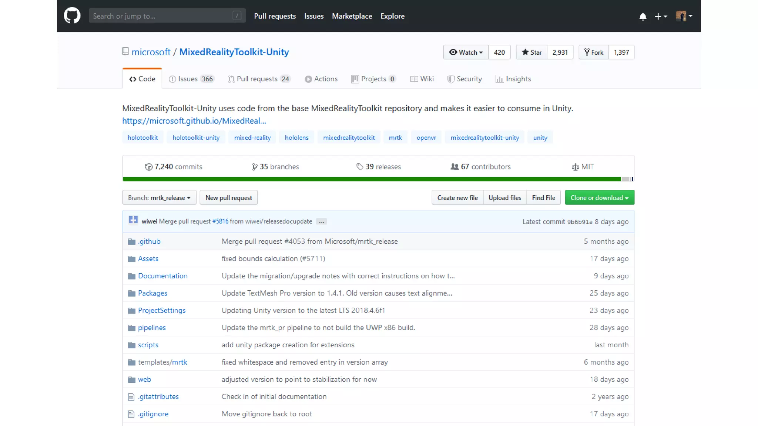Viewport: 758px width, 426px height.
Task: Click the 7,240 commits history icon
Action: (x=148, y=167)
